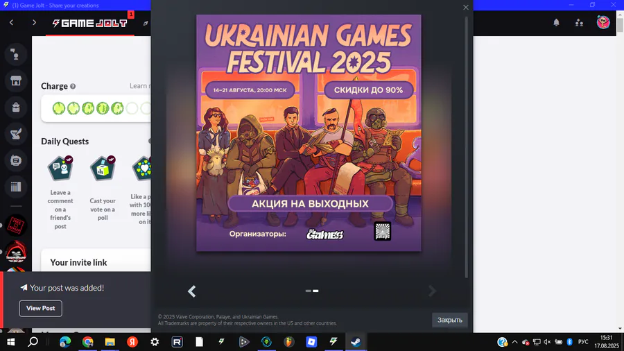Select first slide pagination dot
Viewport: 624px width, 351px height.
tap(308, 291)
